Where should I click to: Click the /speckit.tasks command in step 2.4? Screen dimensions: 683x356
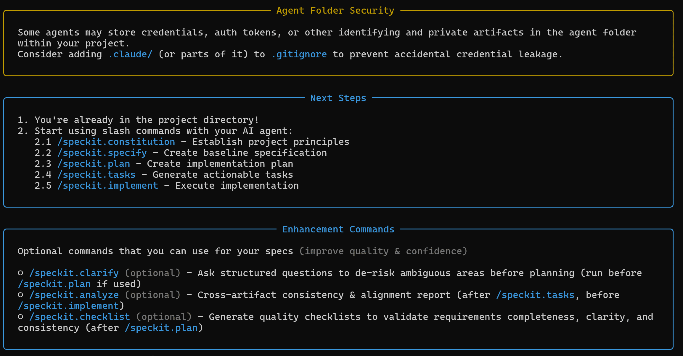(96, 175)
